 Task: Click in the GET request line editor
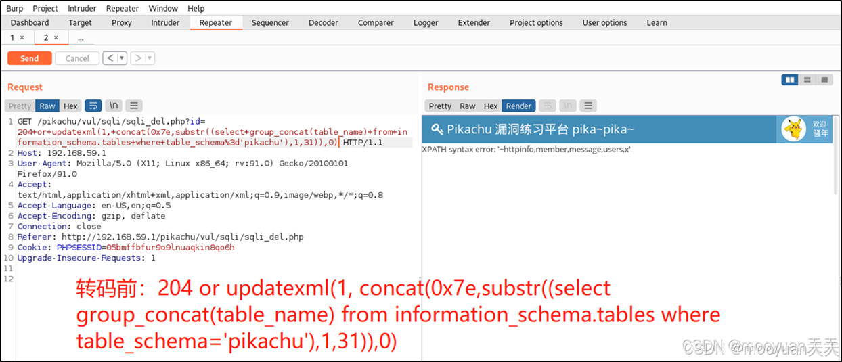(x=213, y=132)
